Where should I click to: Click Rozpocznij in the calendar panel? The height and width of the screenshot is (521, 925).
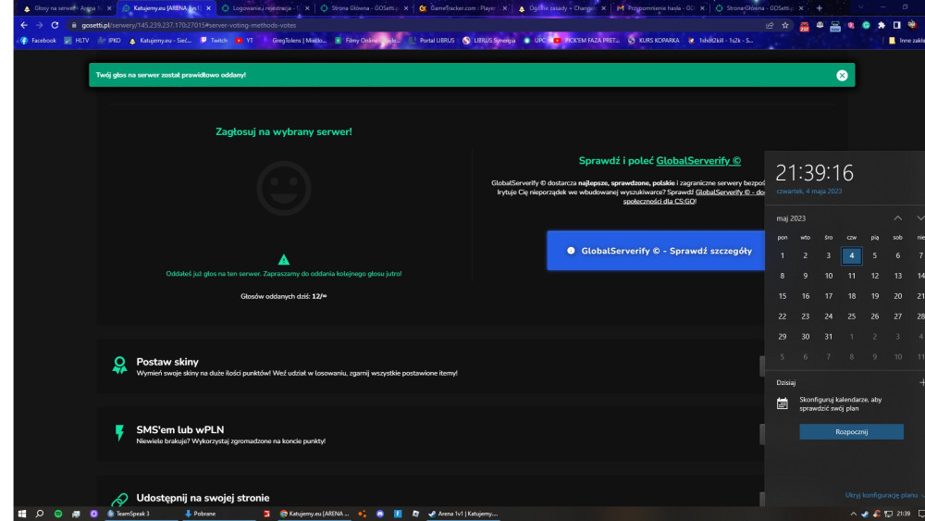click(851, 432)
